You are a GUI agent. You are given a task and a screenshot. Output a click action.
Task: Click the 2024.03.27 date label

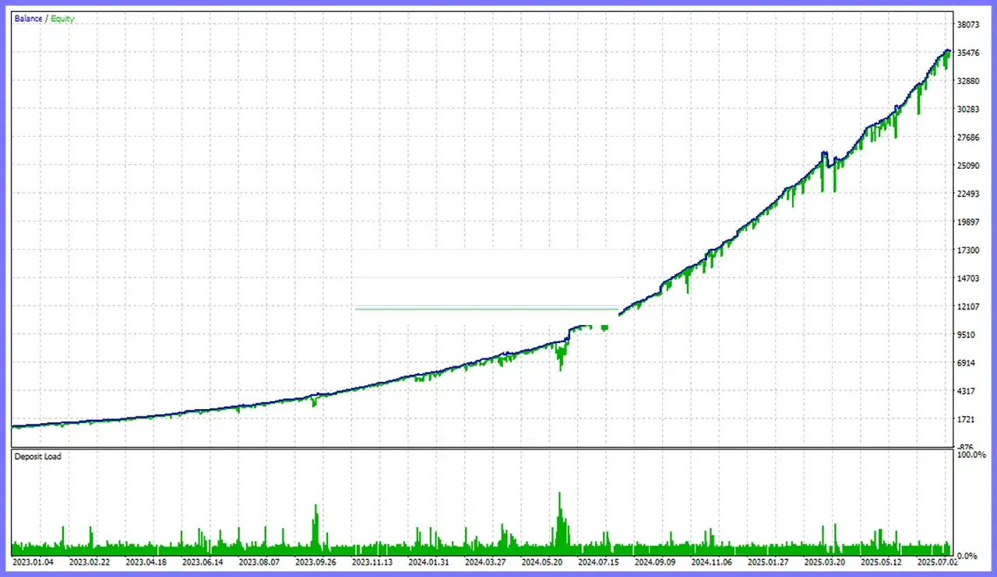[x=486, y=561]
